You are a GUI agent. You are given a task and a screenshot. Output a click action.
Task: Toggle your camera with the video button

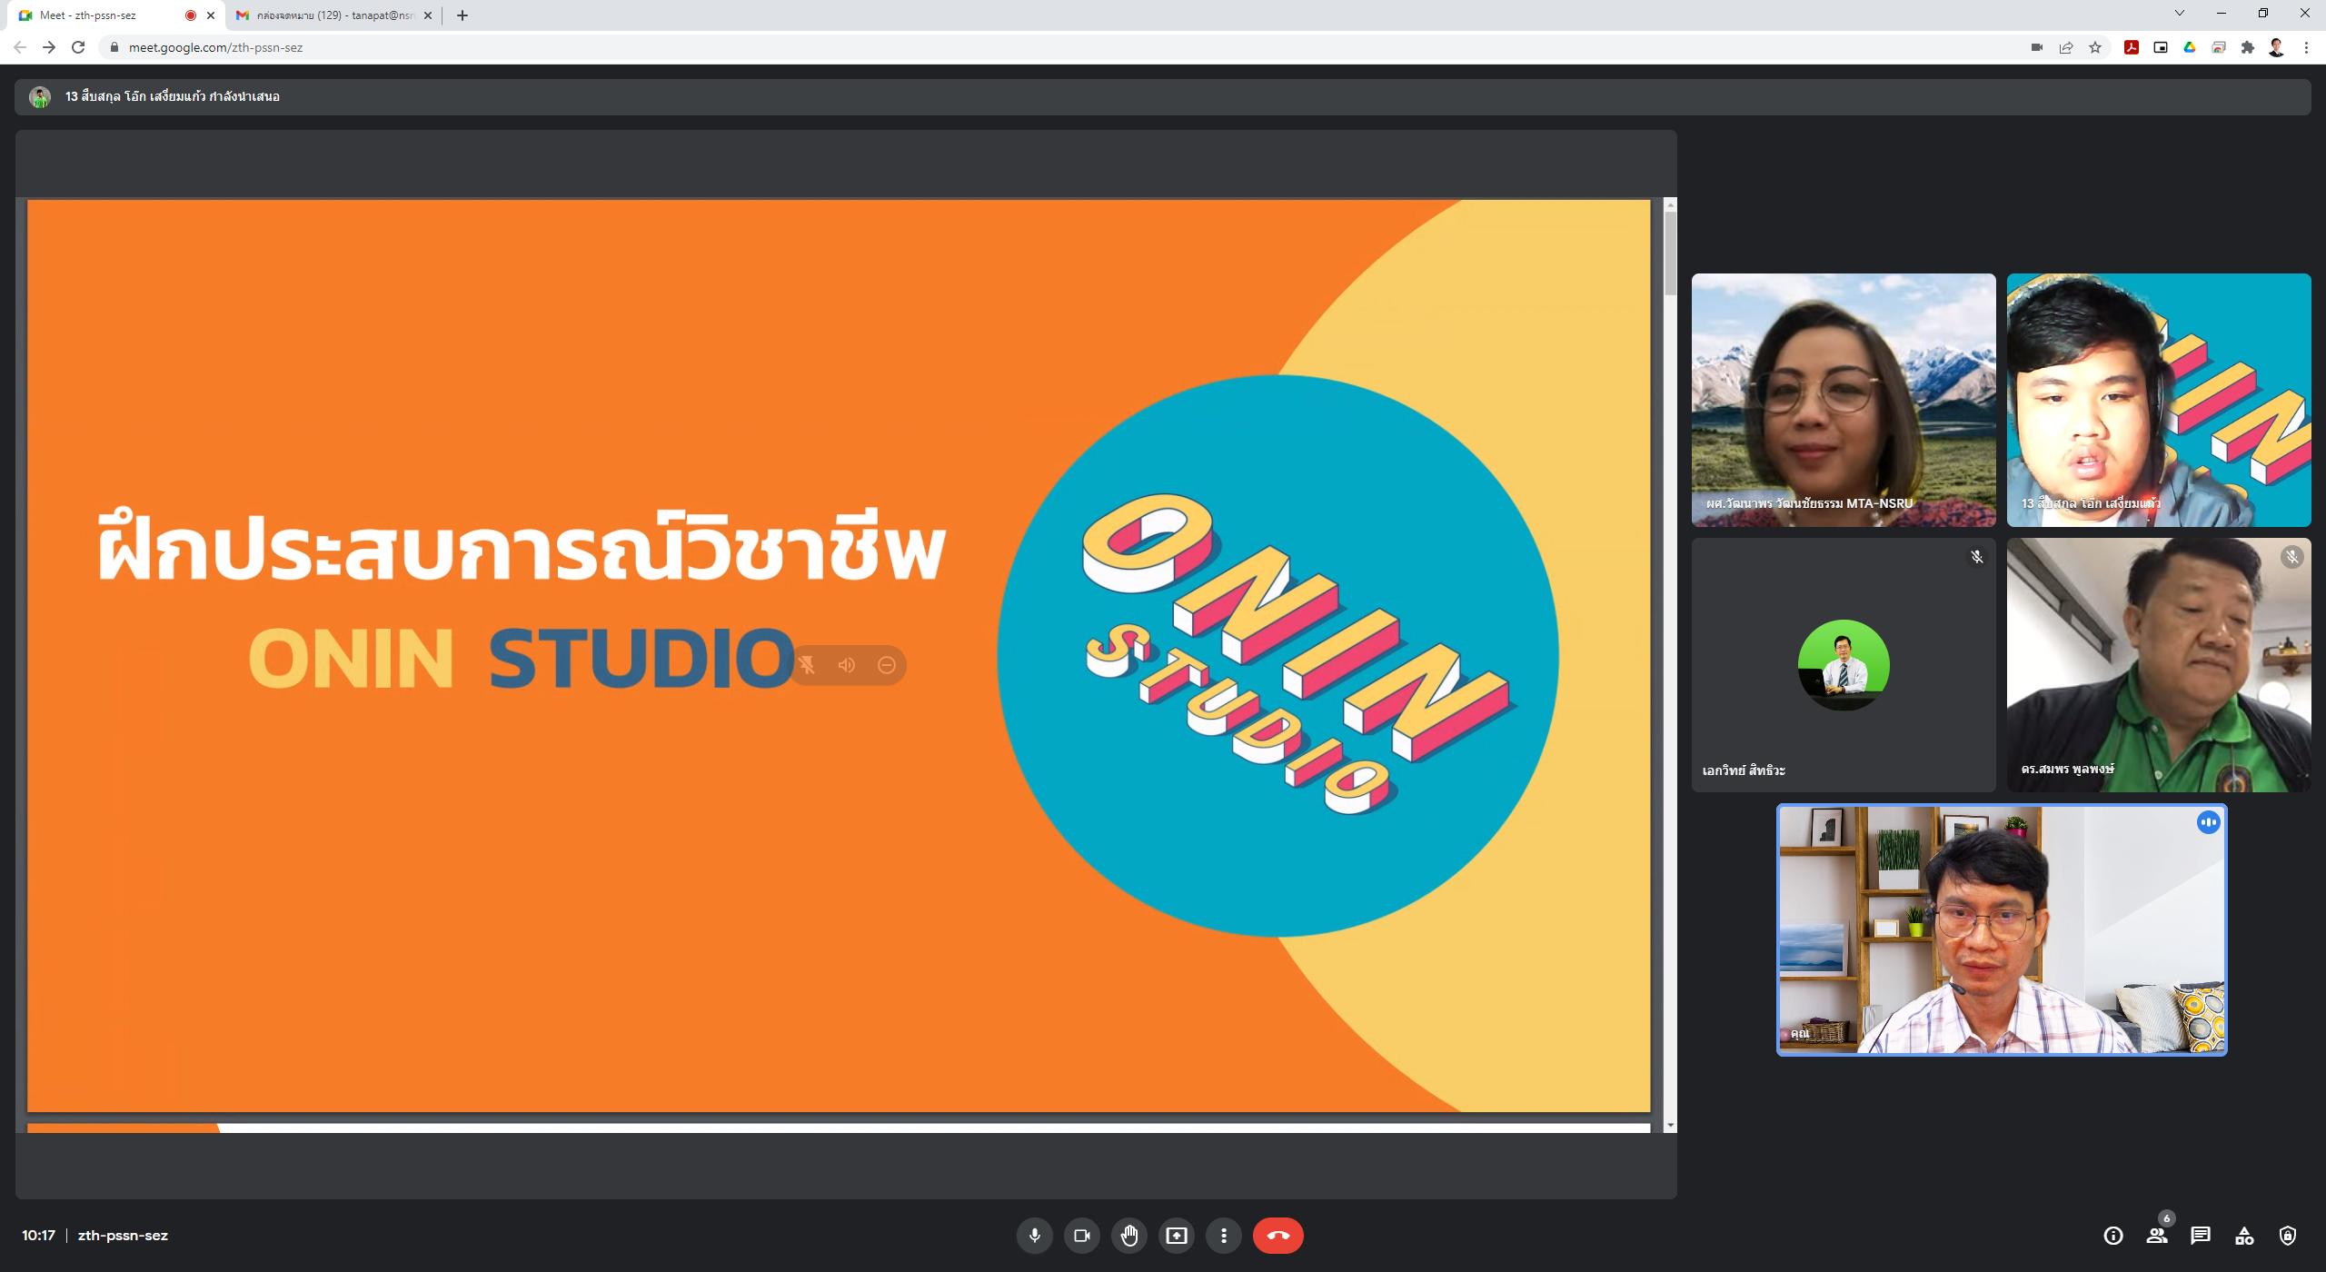pyautogui.click(x=1081, y=1236)
